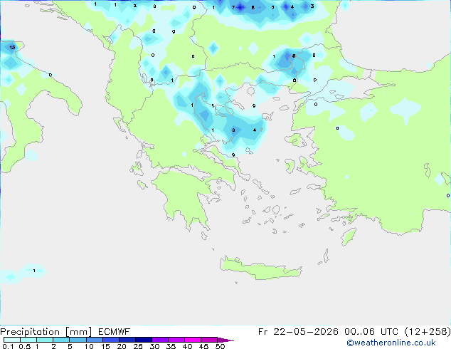Click the legend label '50'
Image resolution: width=451 pixels, height=349 pixels.
click(220, 346)
